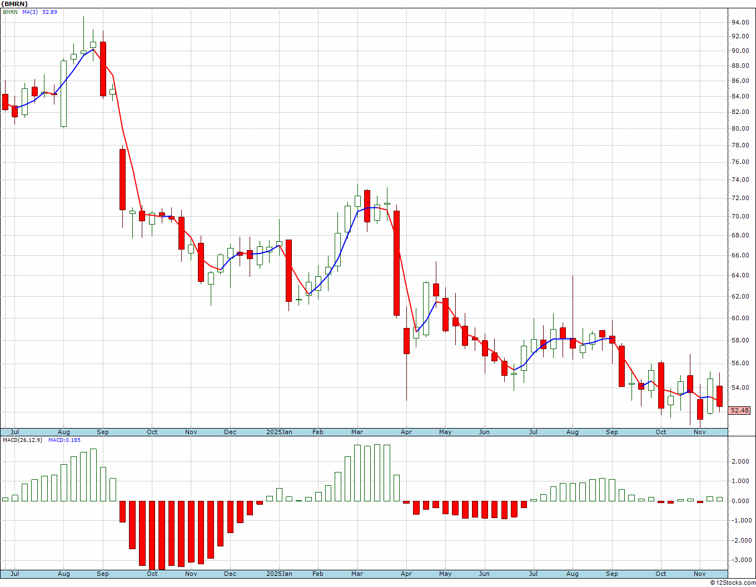Image resolution: width=756 pixels, height=587 pixels.
Task: Click the -2.000 MACD axis label
Action: (x=741, y=540)
